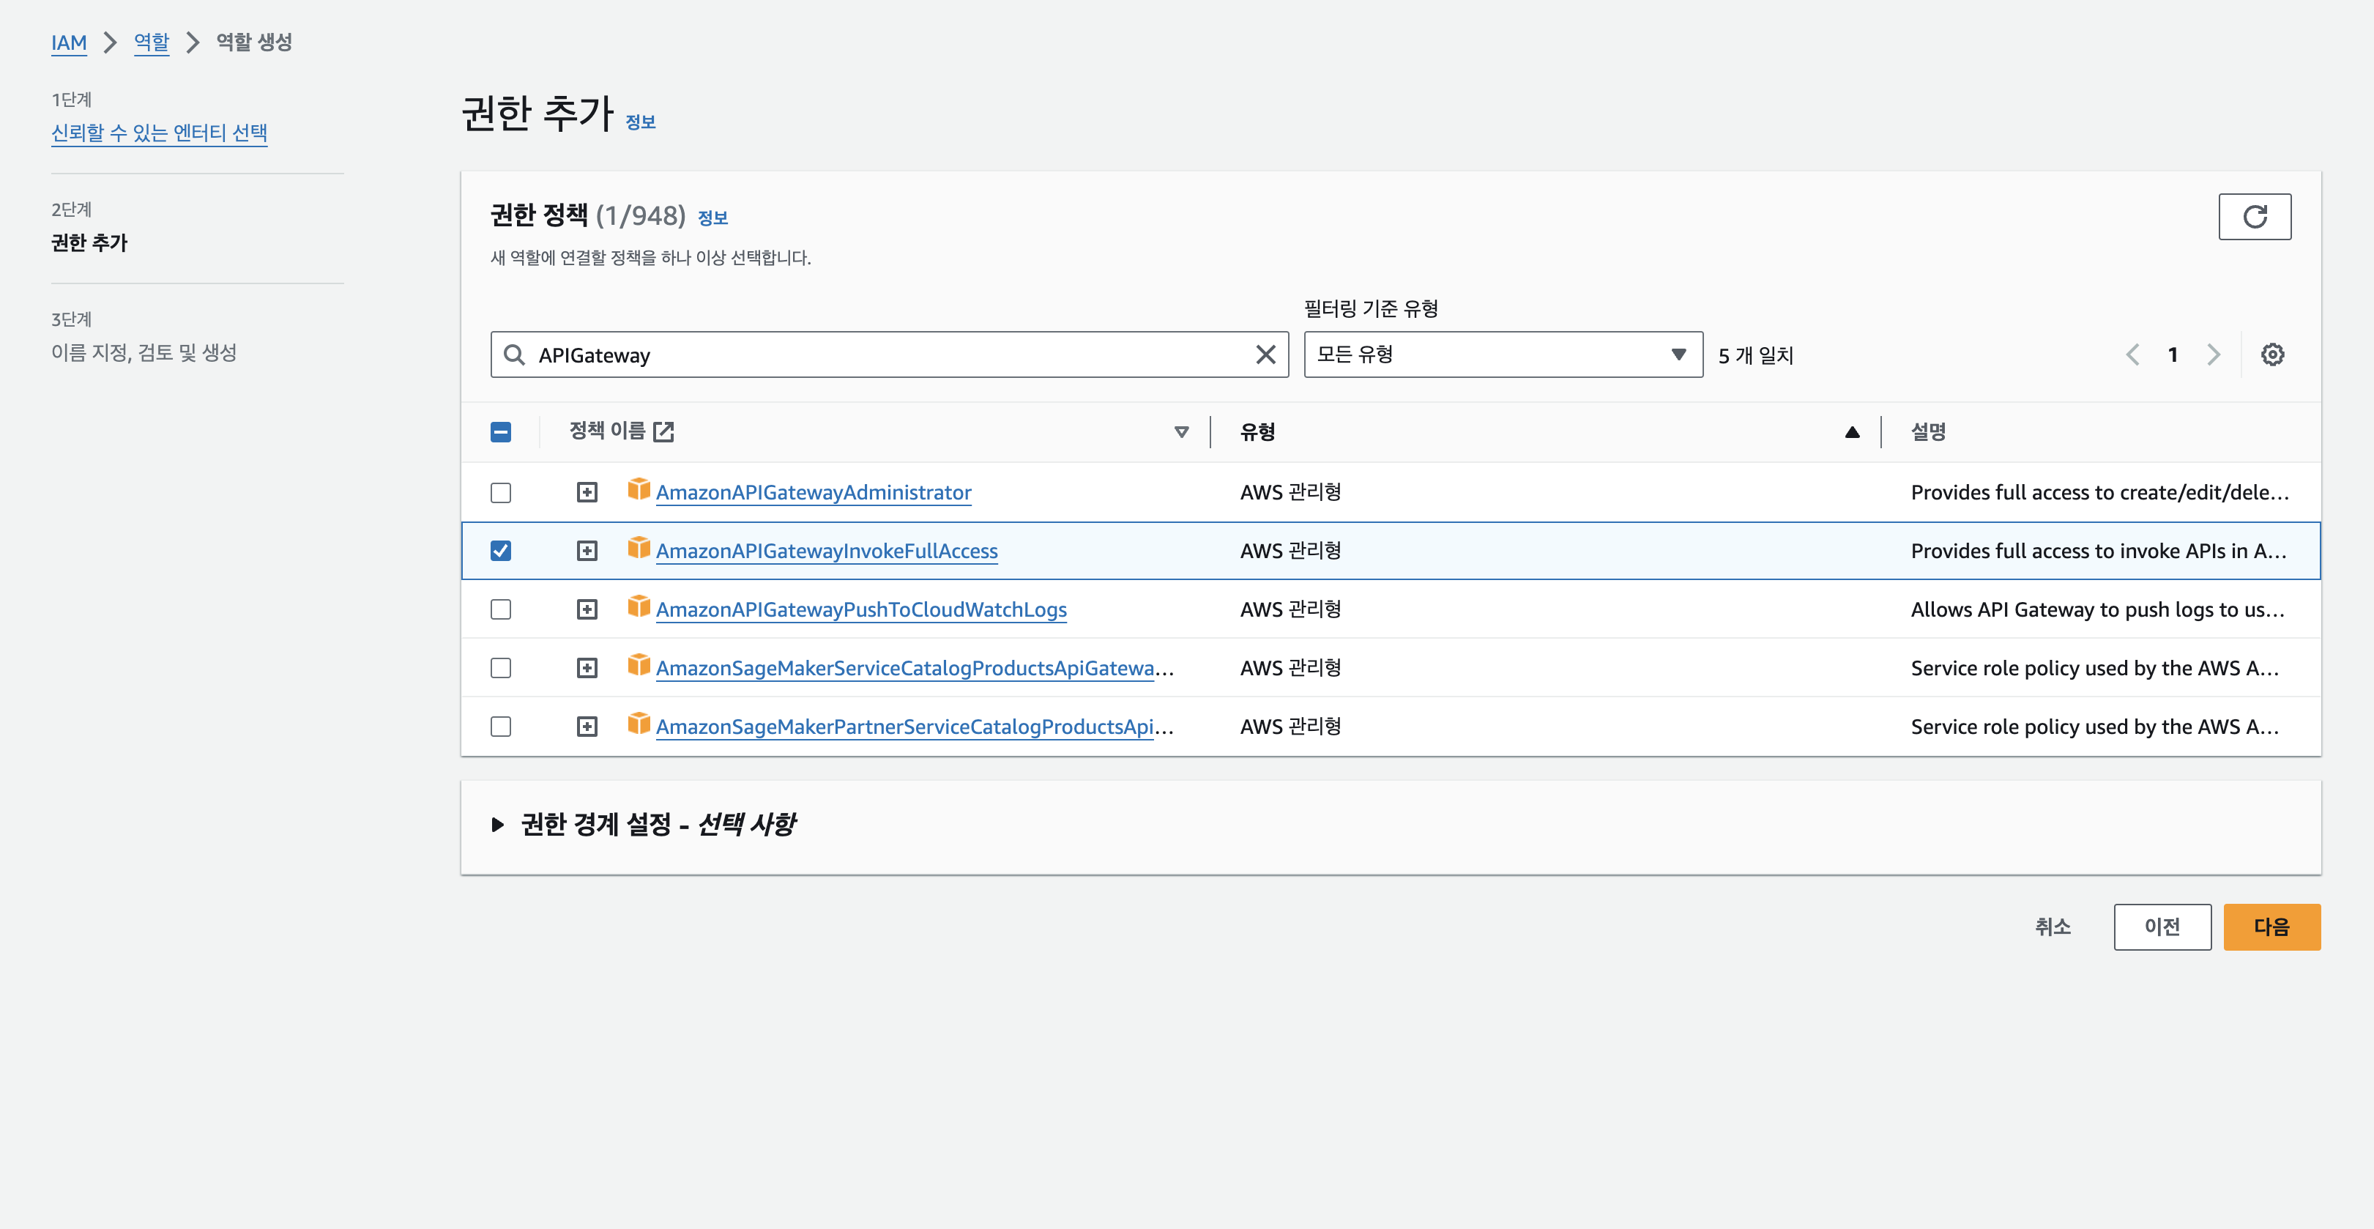This screenshot has width=2374, height=1229.
Task: Open step 1 신뢰할 수 있는 엔터티 선택
Action: point(158,133)
